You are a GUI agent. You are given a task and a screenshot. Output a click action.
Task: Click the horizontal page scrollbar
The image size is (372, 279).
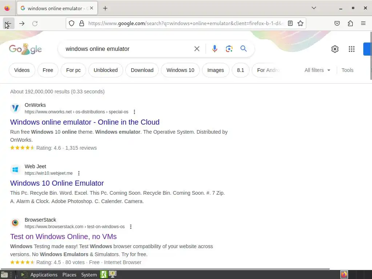click(165, 269)
